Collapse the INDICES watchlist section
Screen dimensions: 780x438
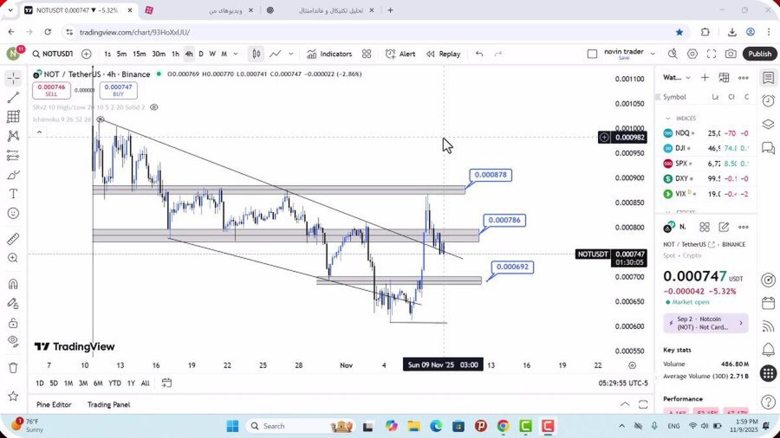click(x=668, y=118)
